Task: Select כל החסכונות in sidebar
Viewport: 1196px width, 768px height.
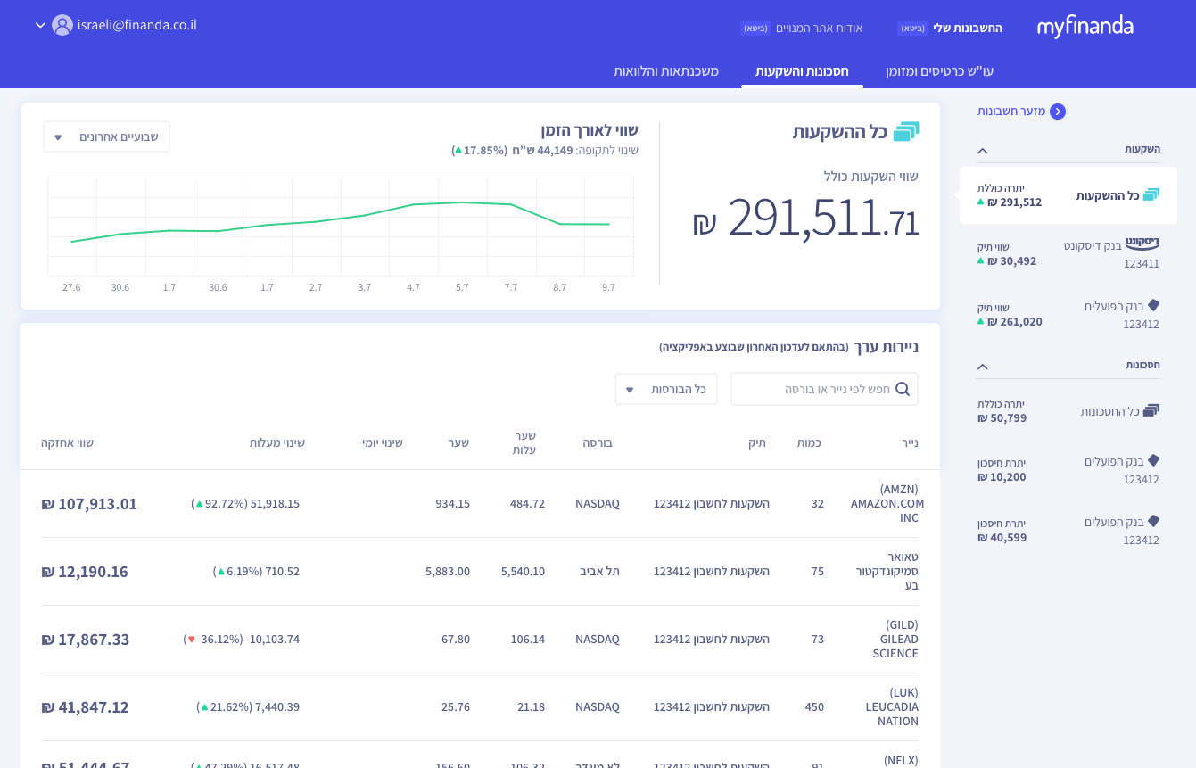Action: click(1068, 410)
